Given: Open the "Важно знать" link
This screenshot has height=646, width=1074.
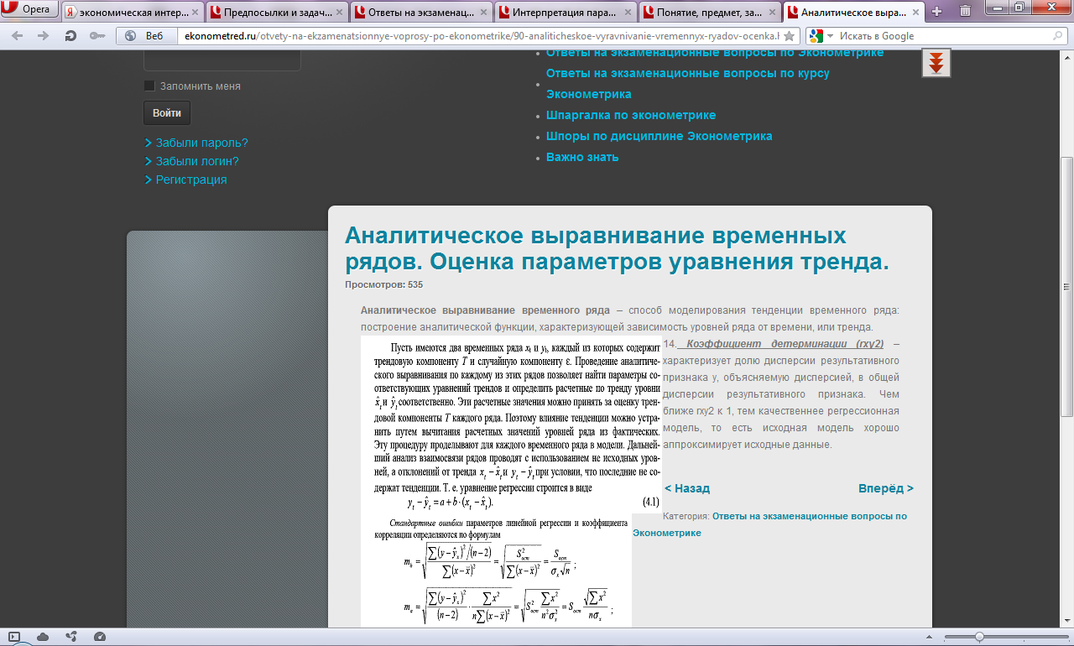Looking at the screenshot, I should (582, 157).
